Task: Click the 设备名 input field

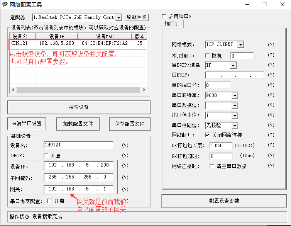Action: coord(78,145)
